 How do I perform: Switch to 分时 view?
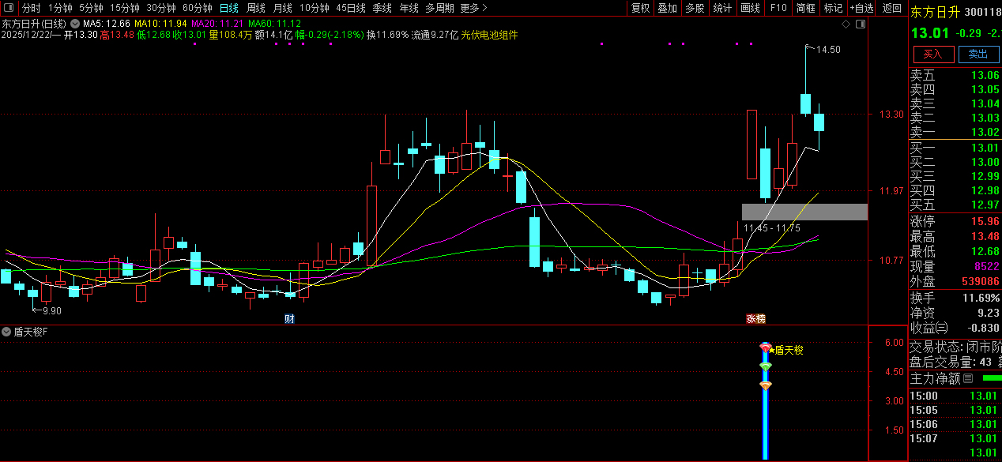(31, 8)
